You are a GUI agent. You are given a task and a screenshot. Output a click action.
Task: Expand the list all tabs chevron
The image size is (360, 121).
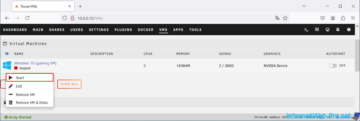point(304,6)
